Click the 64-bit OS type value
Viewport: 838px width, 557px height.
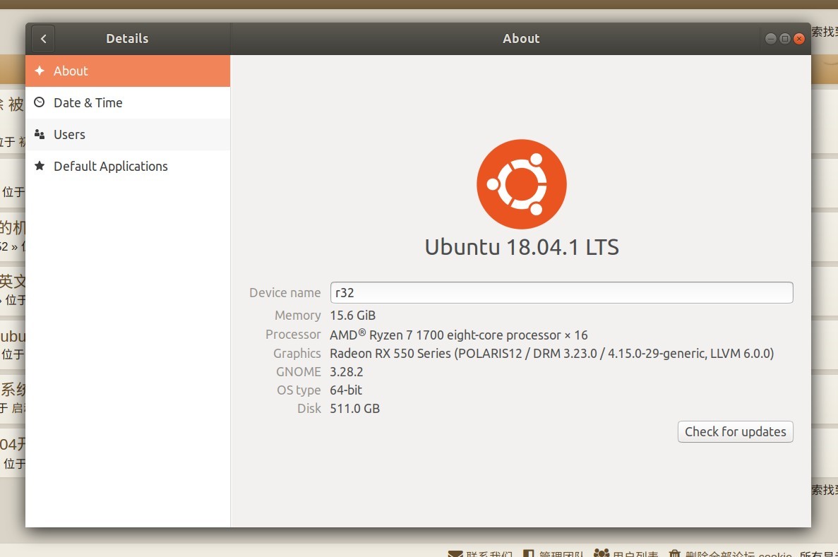pyautogui.click(x=346, y=390)
